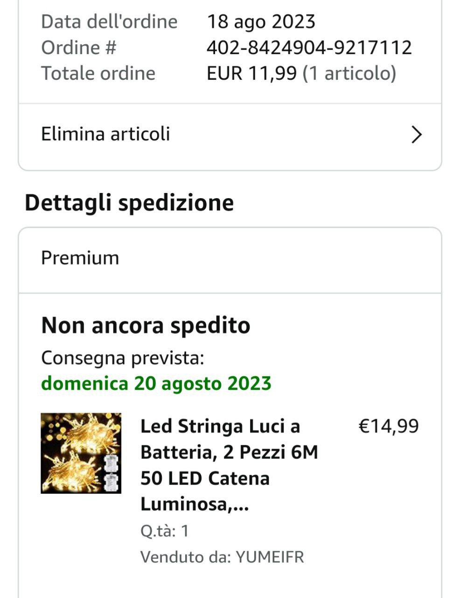Tap the Consegna prevista label
The height and width of the screenshot is (598, 460).
(123, 358)
